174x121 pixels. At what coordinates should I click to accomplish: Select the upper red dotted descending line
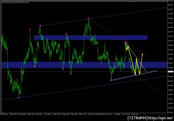coord(119,38)
